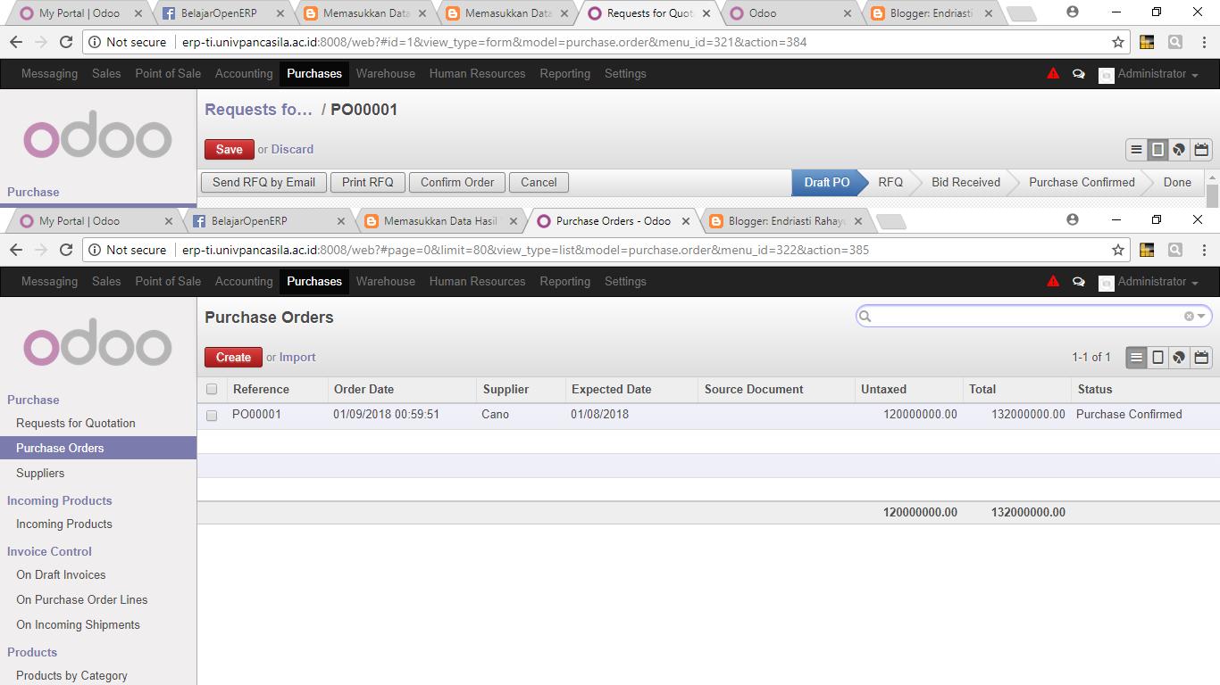Open Incoming Products sidebar item

click(x=64, y=524)
